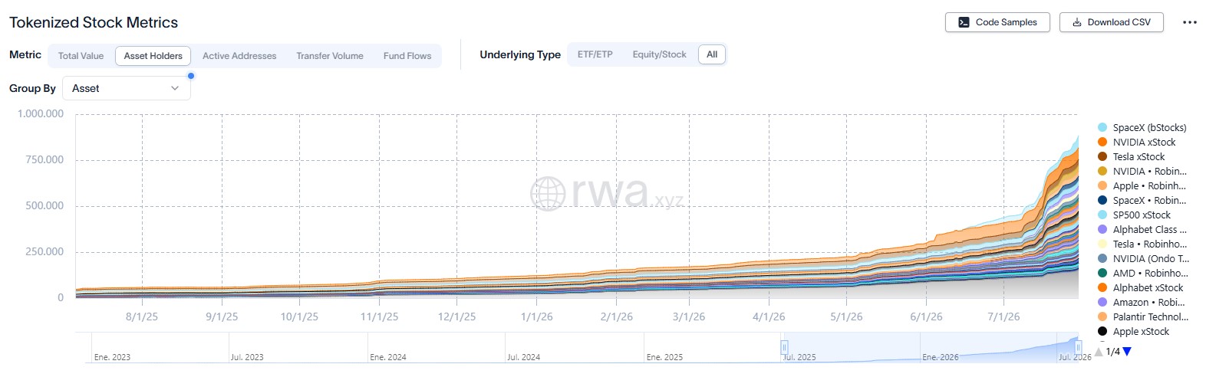
Task: Filter by ETF/ETP underlying type
Action: pos(595,54)
